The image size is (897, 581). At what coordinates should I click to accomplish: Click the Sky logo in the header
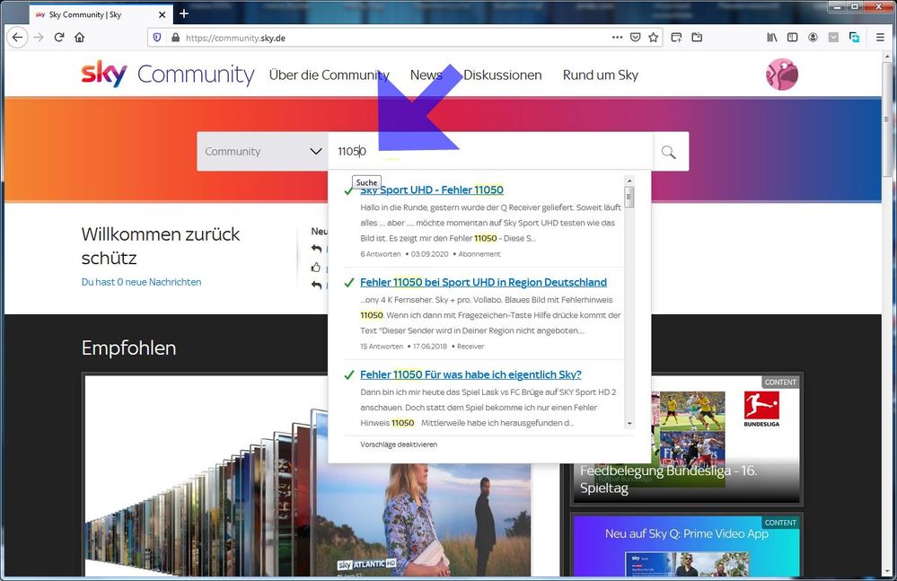pos(104,74)
